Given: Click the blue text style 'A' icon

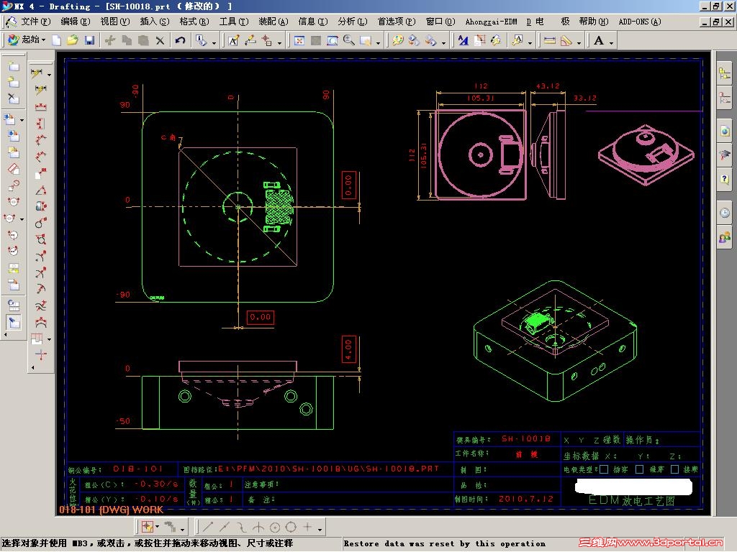Looking at the screenshot, I should click(464, 40).
